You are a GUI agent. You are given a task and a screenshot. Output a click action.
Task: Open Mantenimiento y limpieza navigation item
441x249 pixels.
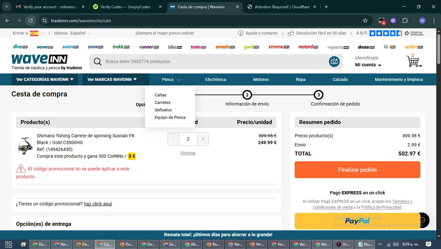pyautogui.click(x=399, y=79)
